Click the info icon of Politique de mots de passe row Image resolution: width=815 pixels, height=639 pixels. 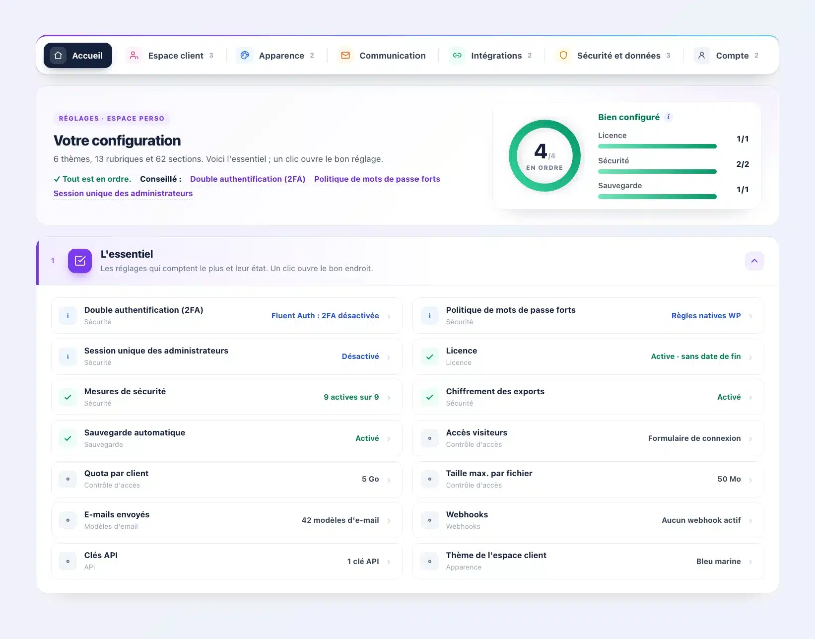[430, 316]
